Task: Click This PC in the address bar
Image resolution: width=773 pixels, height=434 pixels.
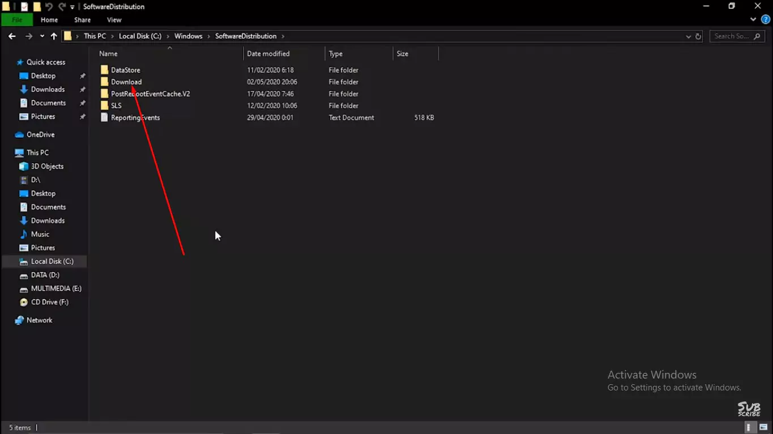Action: pyautogui.click(x=95, y=36)
